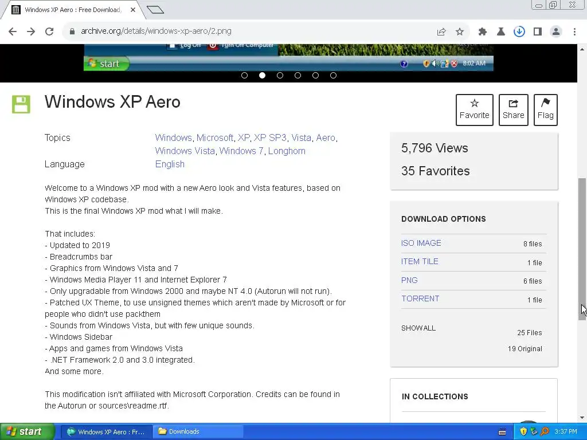Go back with the browser back arrow
The height and width of the screenshot is (440, 587).
click(13, 32)
